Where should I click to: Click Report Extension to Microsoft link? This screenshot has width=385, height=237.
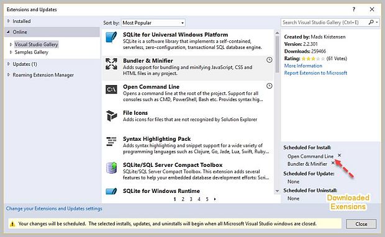pos(315,73)
